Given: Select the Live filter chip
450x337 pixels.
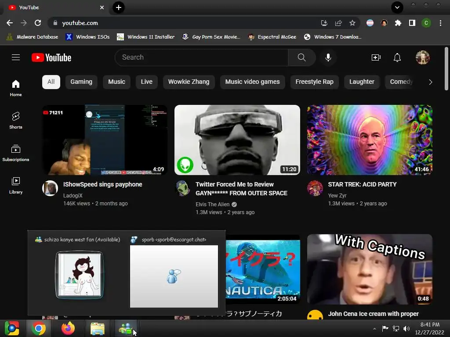Looking at the screenshot, I should [146, 82].
